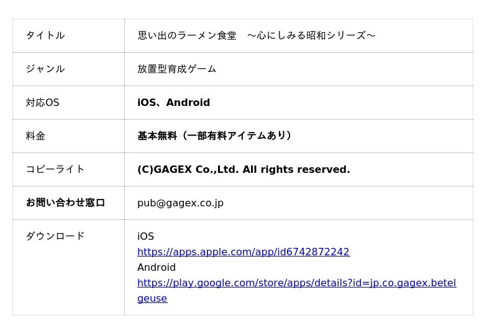Click the 'Android' heading above the Google Play link
This screenshot has width=497, height=334.
coord(157,268)
